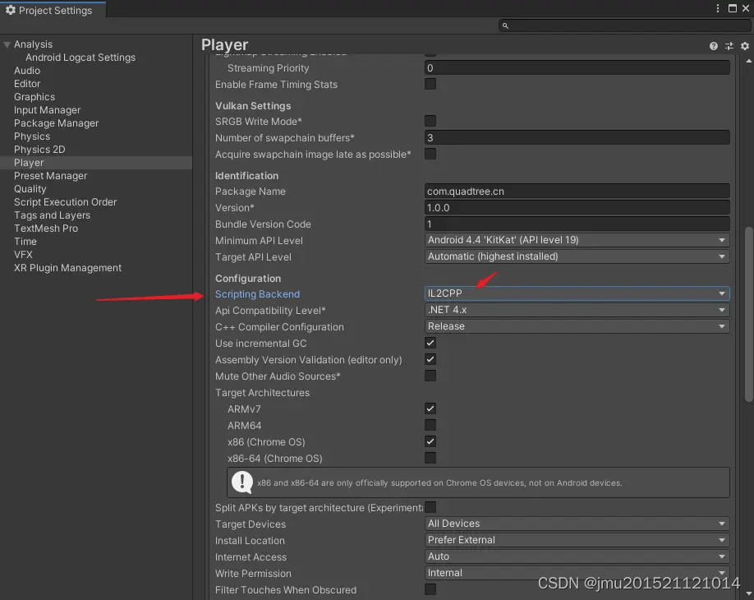Click the presets slider icon in Player header
The height and width of the screenshot is (600, 754).
[729, 46]
